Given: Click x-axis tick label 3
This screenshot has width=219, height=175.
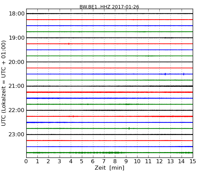Looking at the screenshot, I should coord(60,162).
